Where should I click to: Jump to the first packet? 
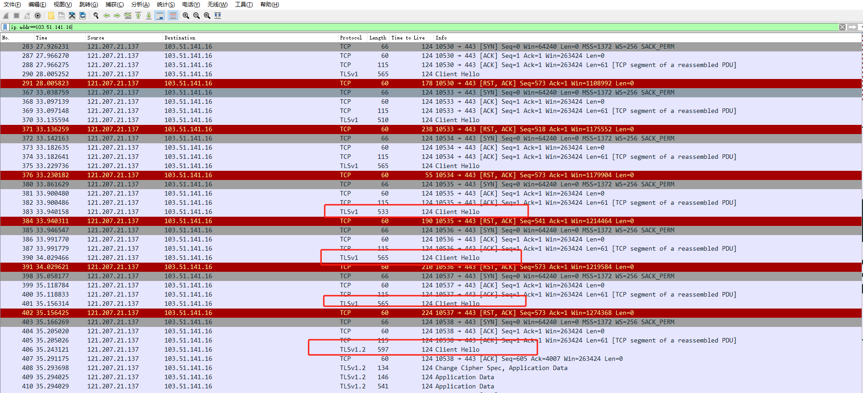[x=138, y=16]
